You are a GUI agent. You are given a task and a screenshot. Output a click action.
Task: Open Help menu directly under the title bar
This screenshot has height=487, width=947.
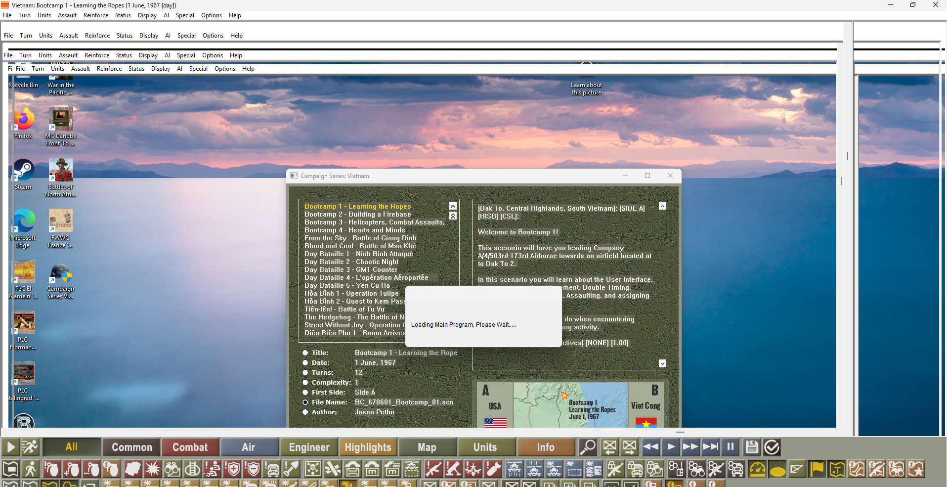(235, 15)
